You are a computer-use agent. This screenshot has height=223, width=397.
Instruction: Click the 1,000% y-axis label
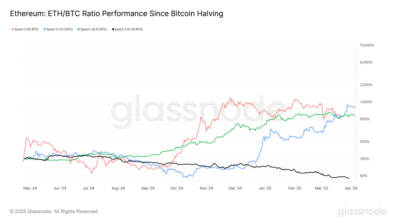(x=366, y=102)
